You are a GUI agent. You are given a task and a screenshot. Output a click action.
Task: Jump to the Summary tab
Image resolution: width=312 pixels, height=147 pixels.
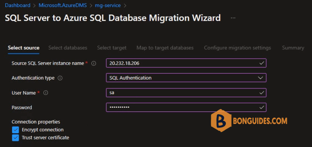(x=293, y=48)
